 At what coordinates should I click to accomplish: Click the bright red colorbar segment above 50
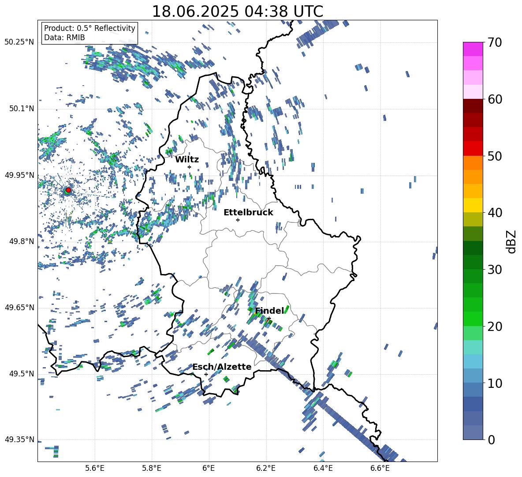click(x=473, y=149)
